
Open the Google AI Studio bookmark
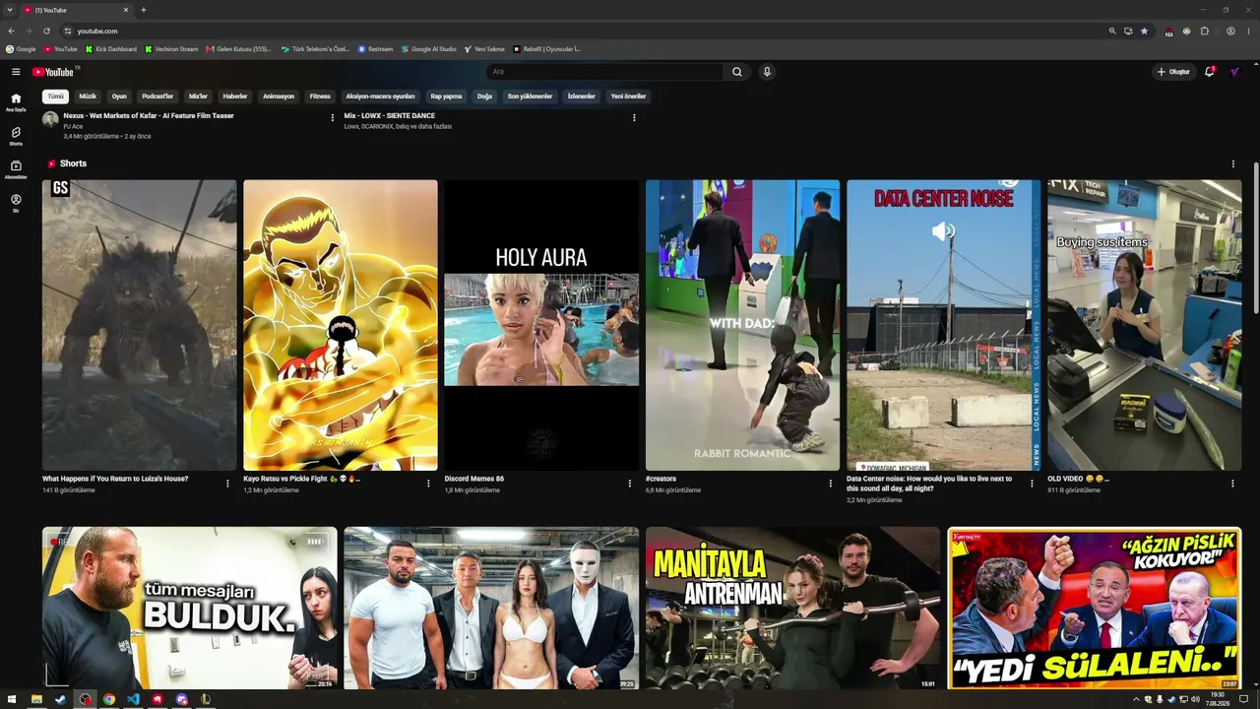(x=429, y=49)
